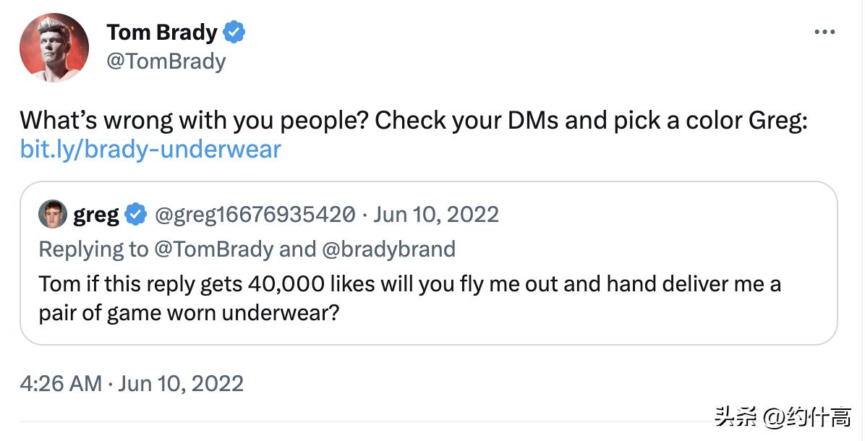The height and width of the screenshot is (441, 865).
Task: Click the 4:26 AM time below tweet
Action: [x=61, y=383]
